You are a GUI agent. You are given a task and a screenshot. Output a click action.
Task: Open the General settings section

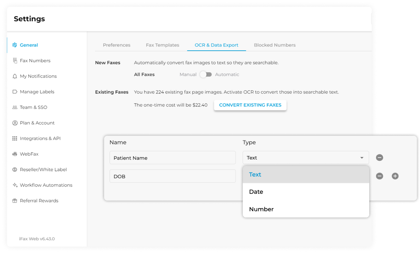[28, 45]
